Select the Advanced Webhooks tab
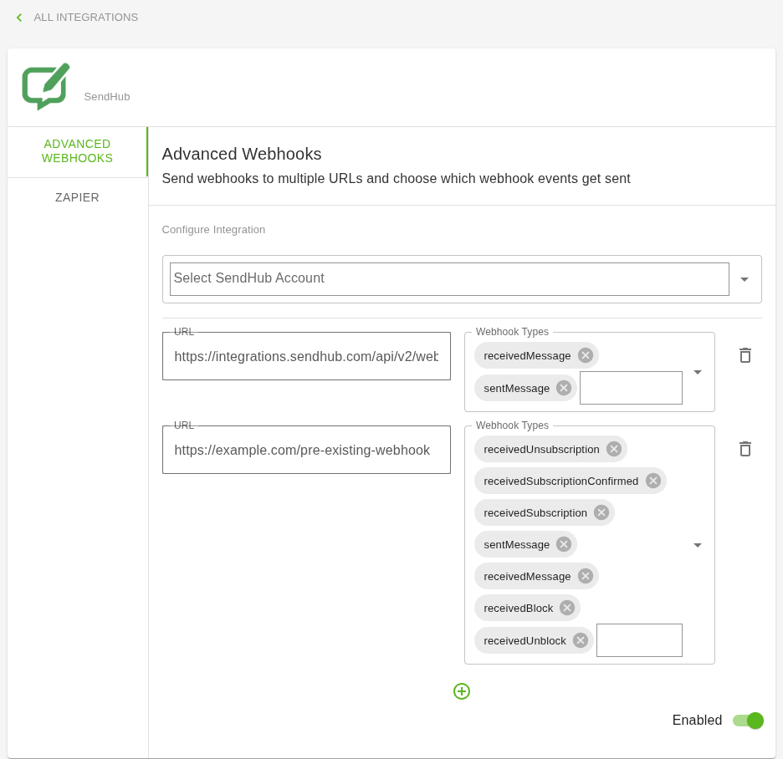This screenshot has height=759, width=783. coord(78,151)
